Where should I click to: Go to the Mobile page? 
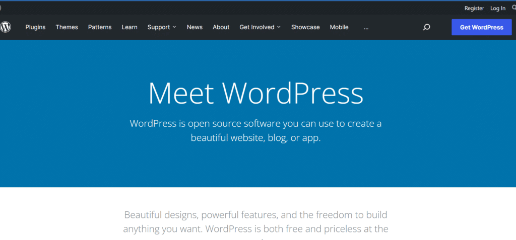[339, 27]
